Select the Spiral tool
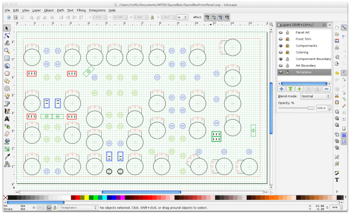Screen dimensions: 350x214 coord(7,88)
